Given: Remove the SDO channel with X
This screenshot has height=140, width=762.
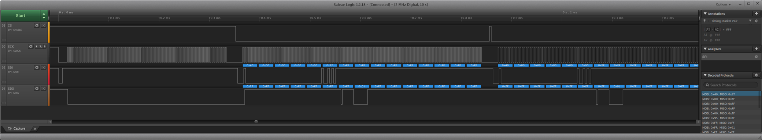Looking at the screenshot, I should point(44,89).
